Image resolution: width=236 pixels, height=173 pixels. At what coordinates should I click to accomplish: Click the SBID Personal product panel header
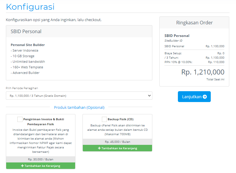(x=79, y=31)
